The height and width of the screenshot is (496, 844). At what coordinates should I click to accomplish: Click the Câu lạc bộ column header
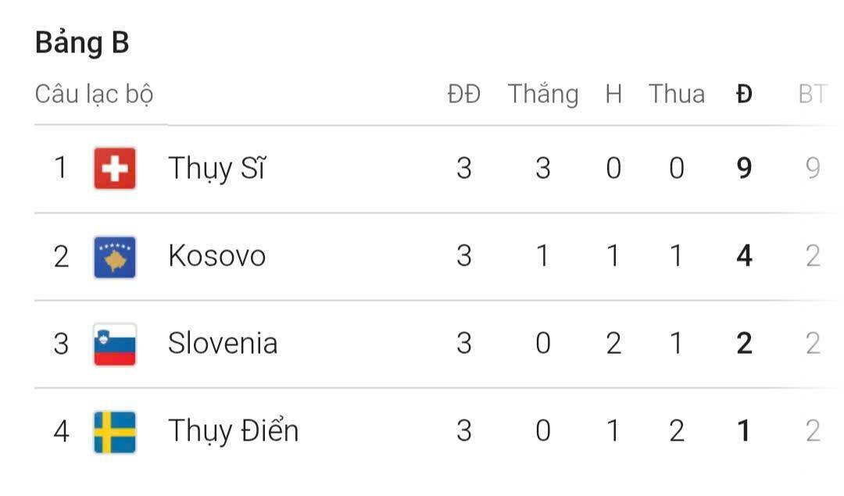click(x=94, y=95)
